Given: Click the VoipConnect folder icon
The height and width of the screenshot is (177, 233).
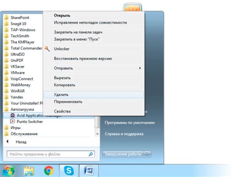Looking at the screenshot, I should pyautogui.click(x=6, y=79).
